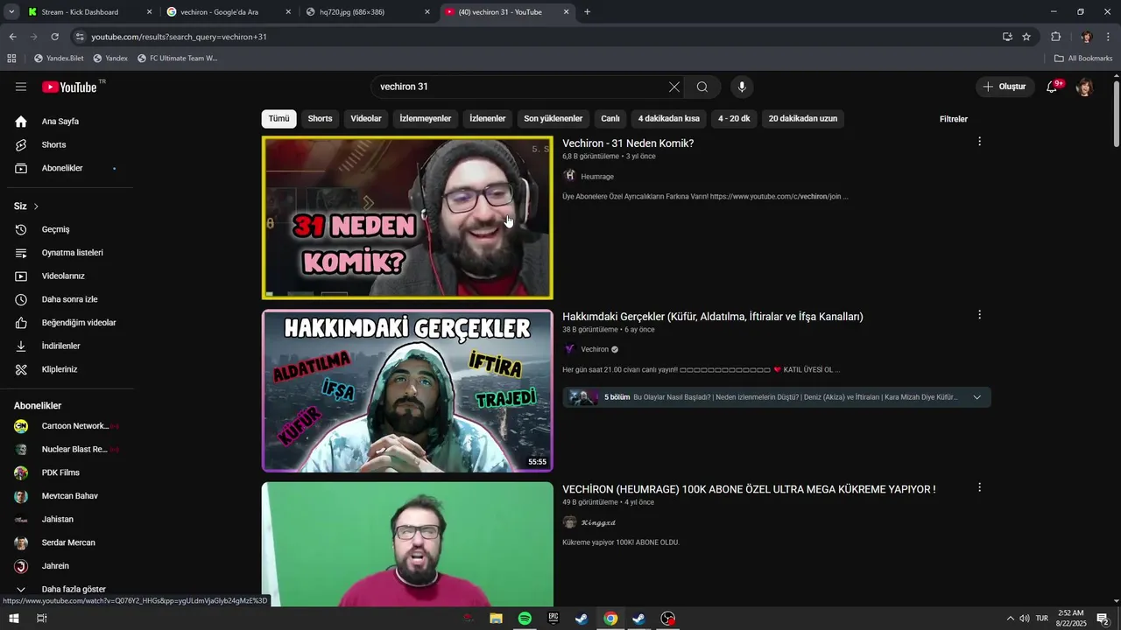Select the Shorts filter chip
Image resolution: width=1121 pixels, height=630 pixels.
[x=320, y=119]
